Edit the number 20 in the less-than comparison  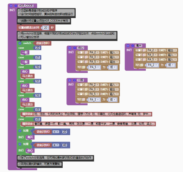tap(65, 132)
